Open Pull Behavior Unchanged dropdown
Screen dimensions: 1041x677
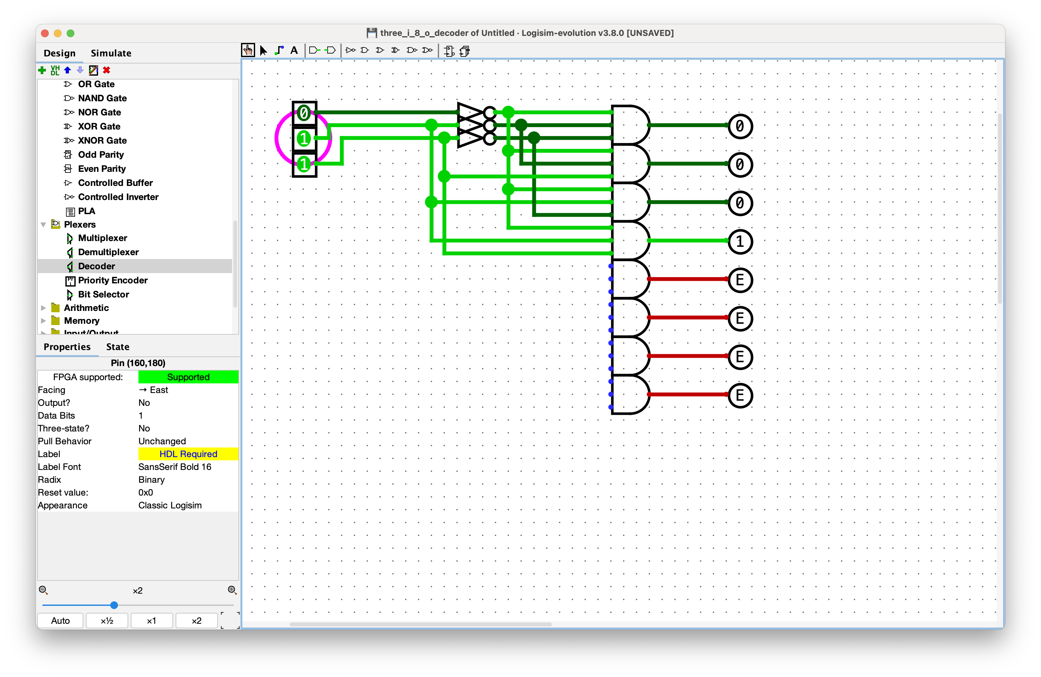click(188, 441)
